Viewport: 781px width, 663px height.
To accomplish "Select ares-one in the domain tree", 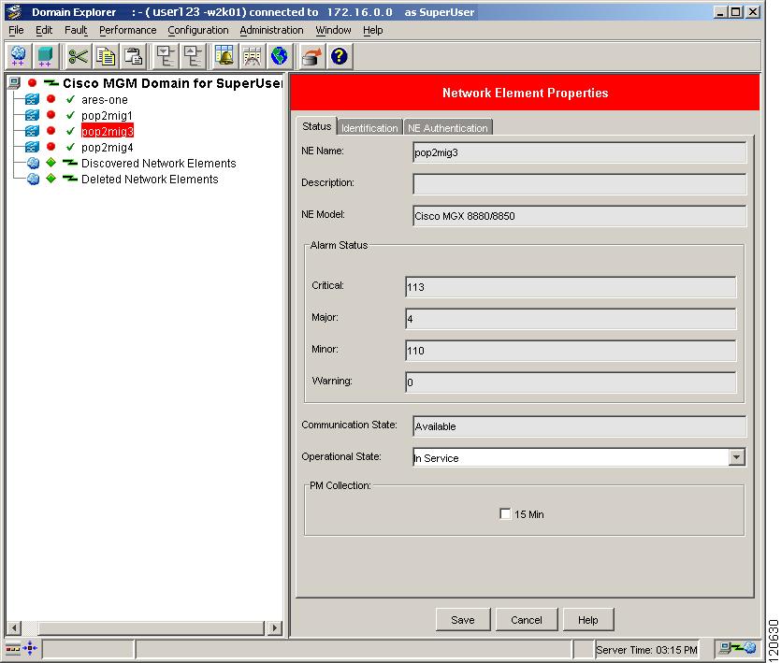I will click(x=105, y=100).
